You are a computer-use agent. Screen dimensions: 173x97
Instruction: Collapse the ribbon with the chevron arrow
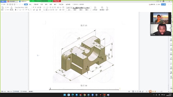click(x=171, y=4)
